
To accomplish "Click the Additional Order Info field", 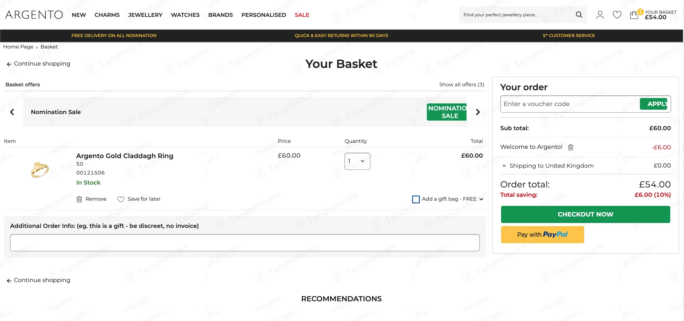I will tap(245, 242).
